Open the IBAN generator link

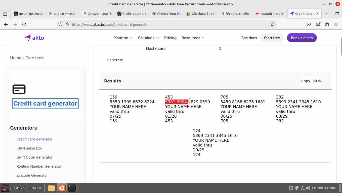pos(29,148)
